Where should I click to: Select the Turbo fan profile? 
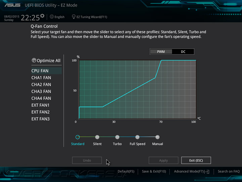tap(117, 137)
